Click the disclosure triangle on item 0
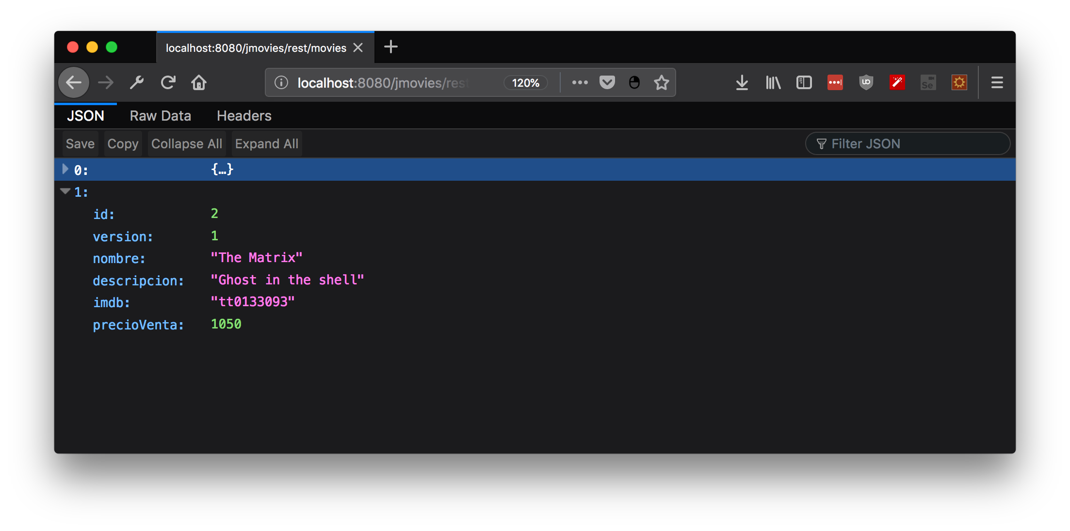This screenshot has width=1070, height=531. coord(64,169)
